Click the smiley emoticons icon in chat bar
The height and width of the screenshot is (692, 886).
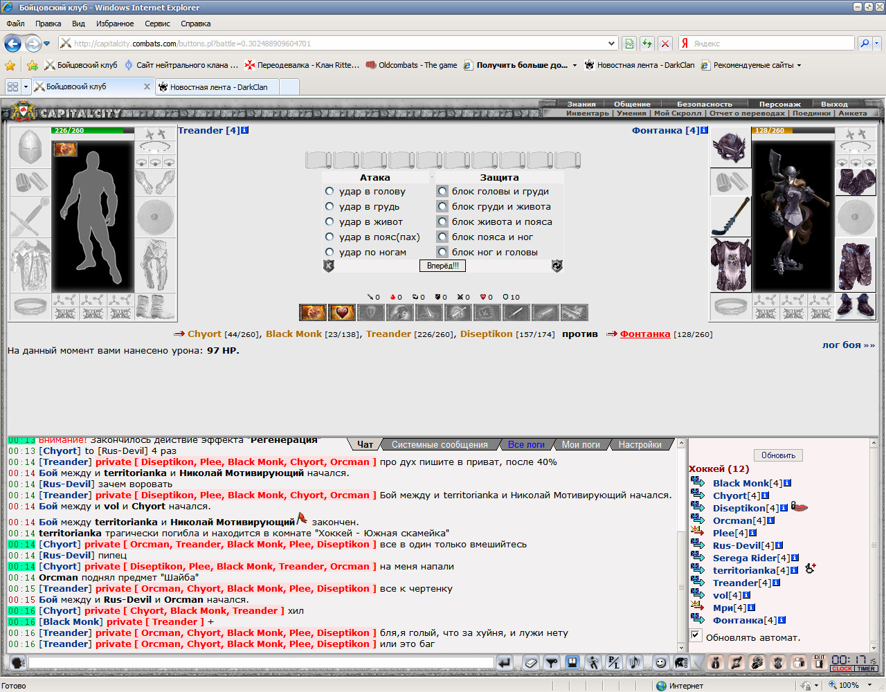click(661, 663)
